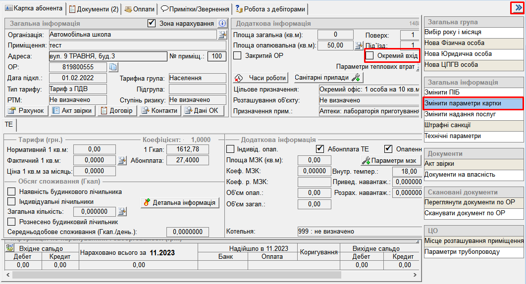
Task: Toggle the Закритий ОР checkbox
Action: (x=237, y=55)
